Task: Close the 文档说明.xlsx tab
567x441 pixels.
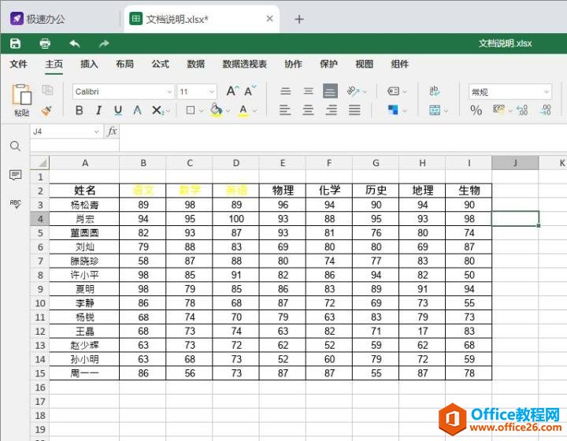Action: [x=269, y=18]
